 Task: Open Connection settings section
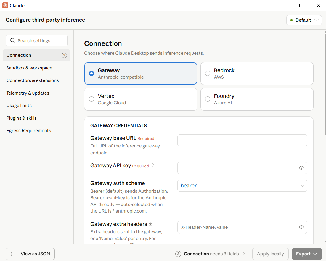click(x=37, y=55)
